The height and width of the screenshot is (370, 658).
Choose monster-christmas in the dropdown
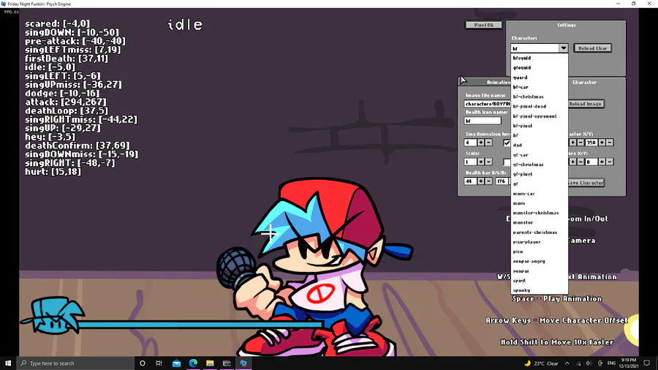540,213
